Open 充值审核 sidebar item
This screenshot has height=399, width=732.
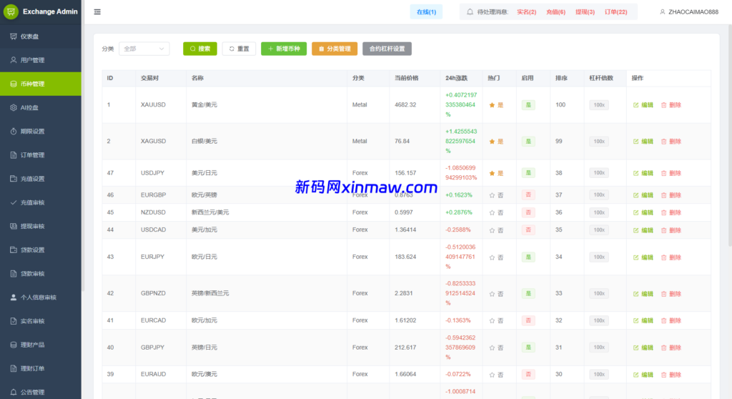41,202
